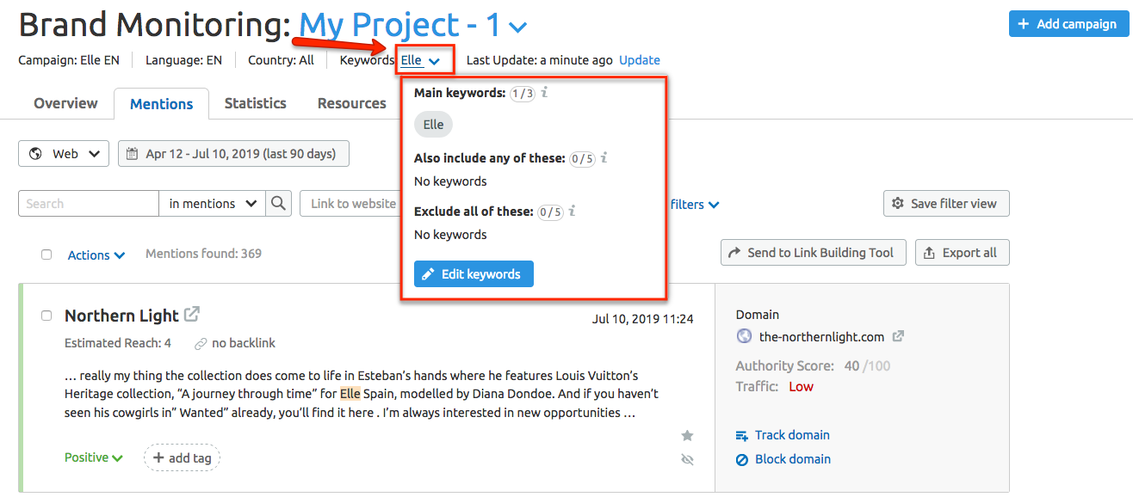The image size is (1133, 497).
Task: Hide mention with crossed-eye icon
Action: tap(687, 460)
